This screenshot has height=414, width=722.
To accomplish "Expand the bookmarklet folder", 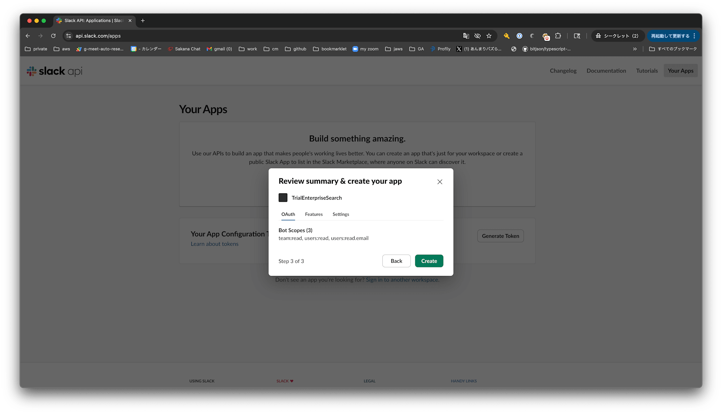I will 330,49.
